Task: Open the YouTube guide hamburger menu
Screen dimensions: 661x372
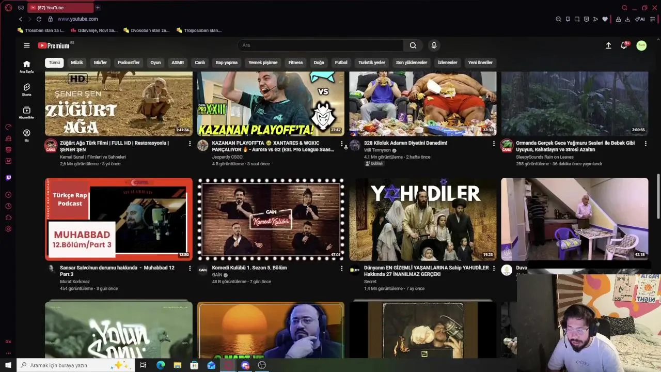Action: 27,45
